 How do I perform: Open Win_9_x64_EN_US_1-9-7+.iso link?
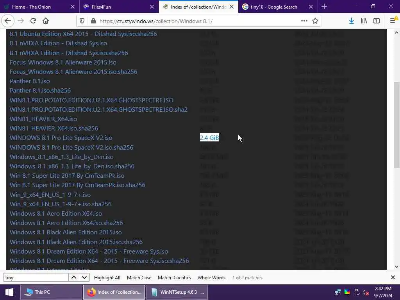coord(50,195)
